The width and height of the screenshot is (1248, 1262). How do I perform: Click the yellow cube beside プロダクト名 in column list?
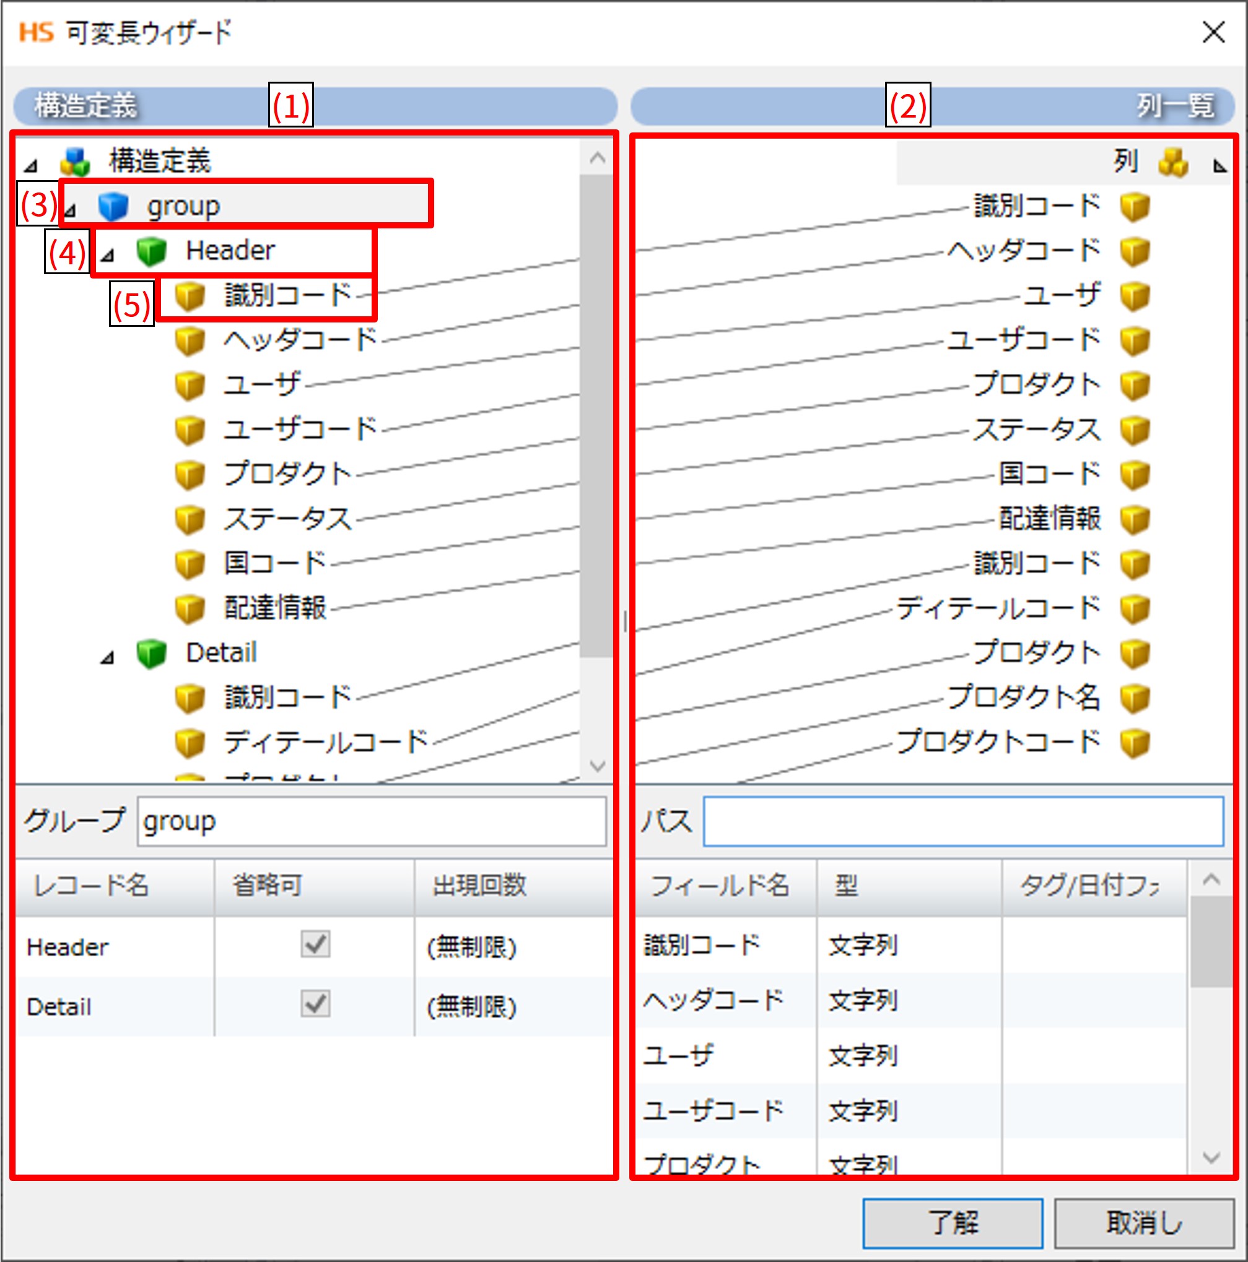click(x=1134, y=698)
